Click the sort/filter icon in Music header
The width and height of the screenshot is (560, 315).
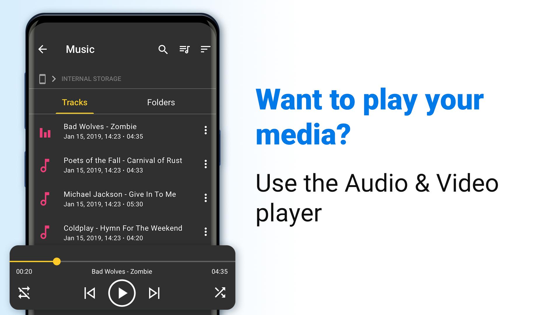(x=206, y=49)
